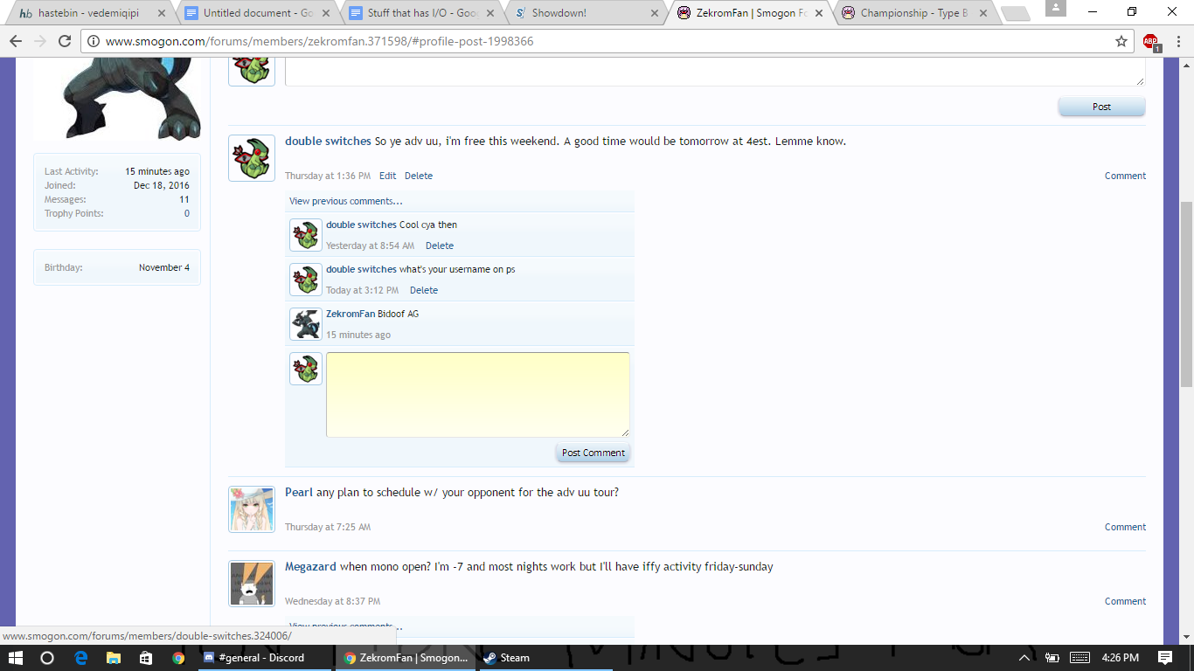Launch Microsoft Edge from the taskbar
This screenshot has height=671, width=1194.
pyautogui.click(x=80, y=658)
